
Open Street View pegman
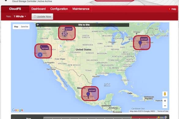pyautogui.click(x=165, y=94)
